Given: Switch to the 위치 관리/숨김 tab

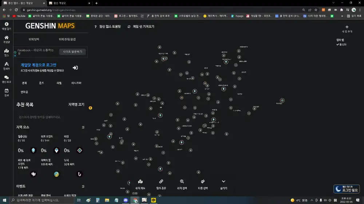Looking at the screenshot, I should pos(67,39).
